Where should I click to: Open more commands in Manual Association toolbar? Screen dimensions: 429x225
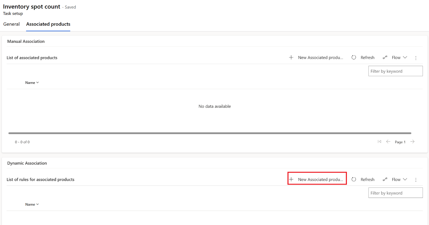(x=416, y=58)
